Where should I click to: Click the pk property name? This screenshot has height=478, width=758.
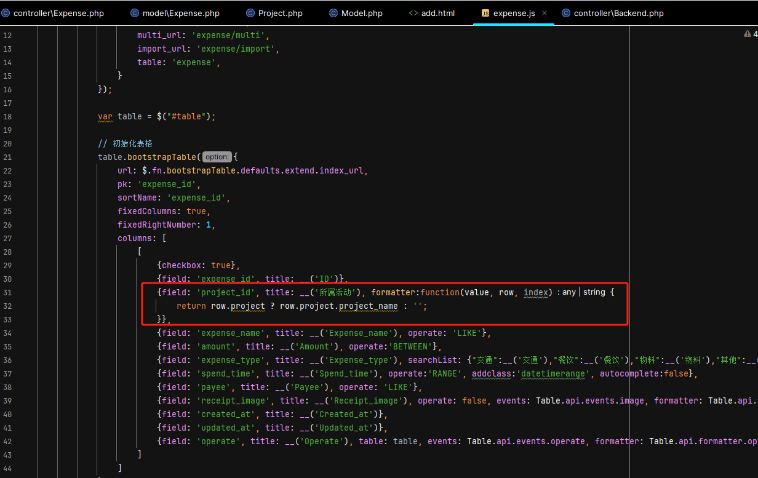tap(122, 184)
